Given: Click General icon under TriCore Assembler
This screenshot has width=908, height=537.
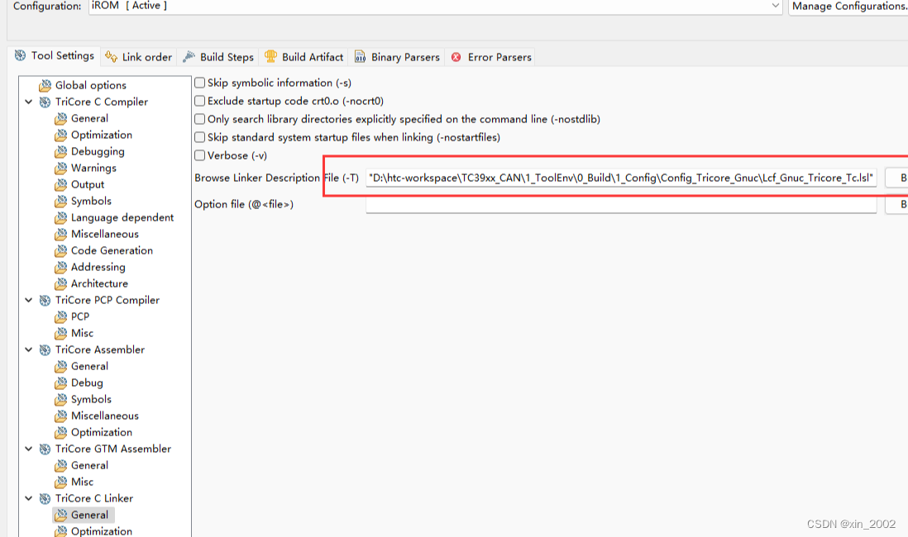Looking at the screenshot, I should point(61,366).
